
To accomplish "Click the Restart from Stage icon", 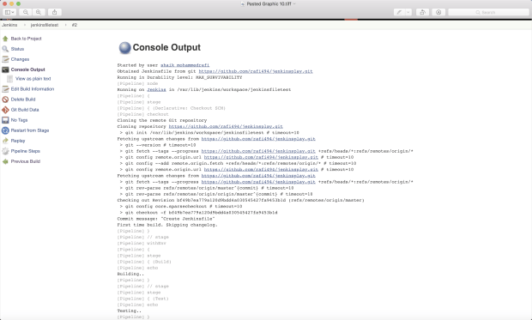I will tap(5, 130).
